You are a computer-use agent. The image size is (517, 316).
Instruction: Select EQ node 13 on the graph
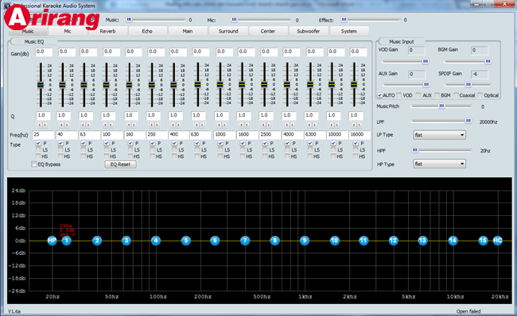422,241
